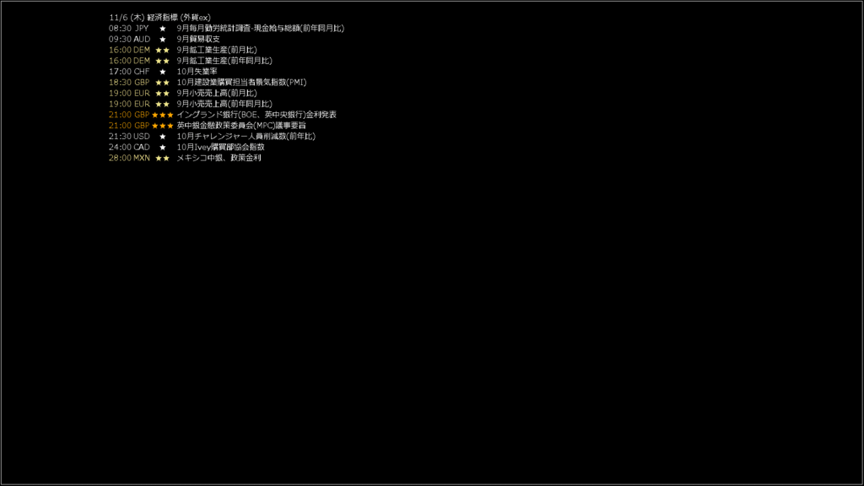Click the star beside 24:00 CAD

[163, 148]
